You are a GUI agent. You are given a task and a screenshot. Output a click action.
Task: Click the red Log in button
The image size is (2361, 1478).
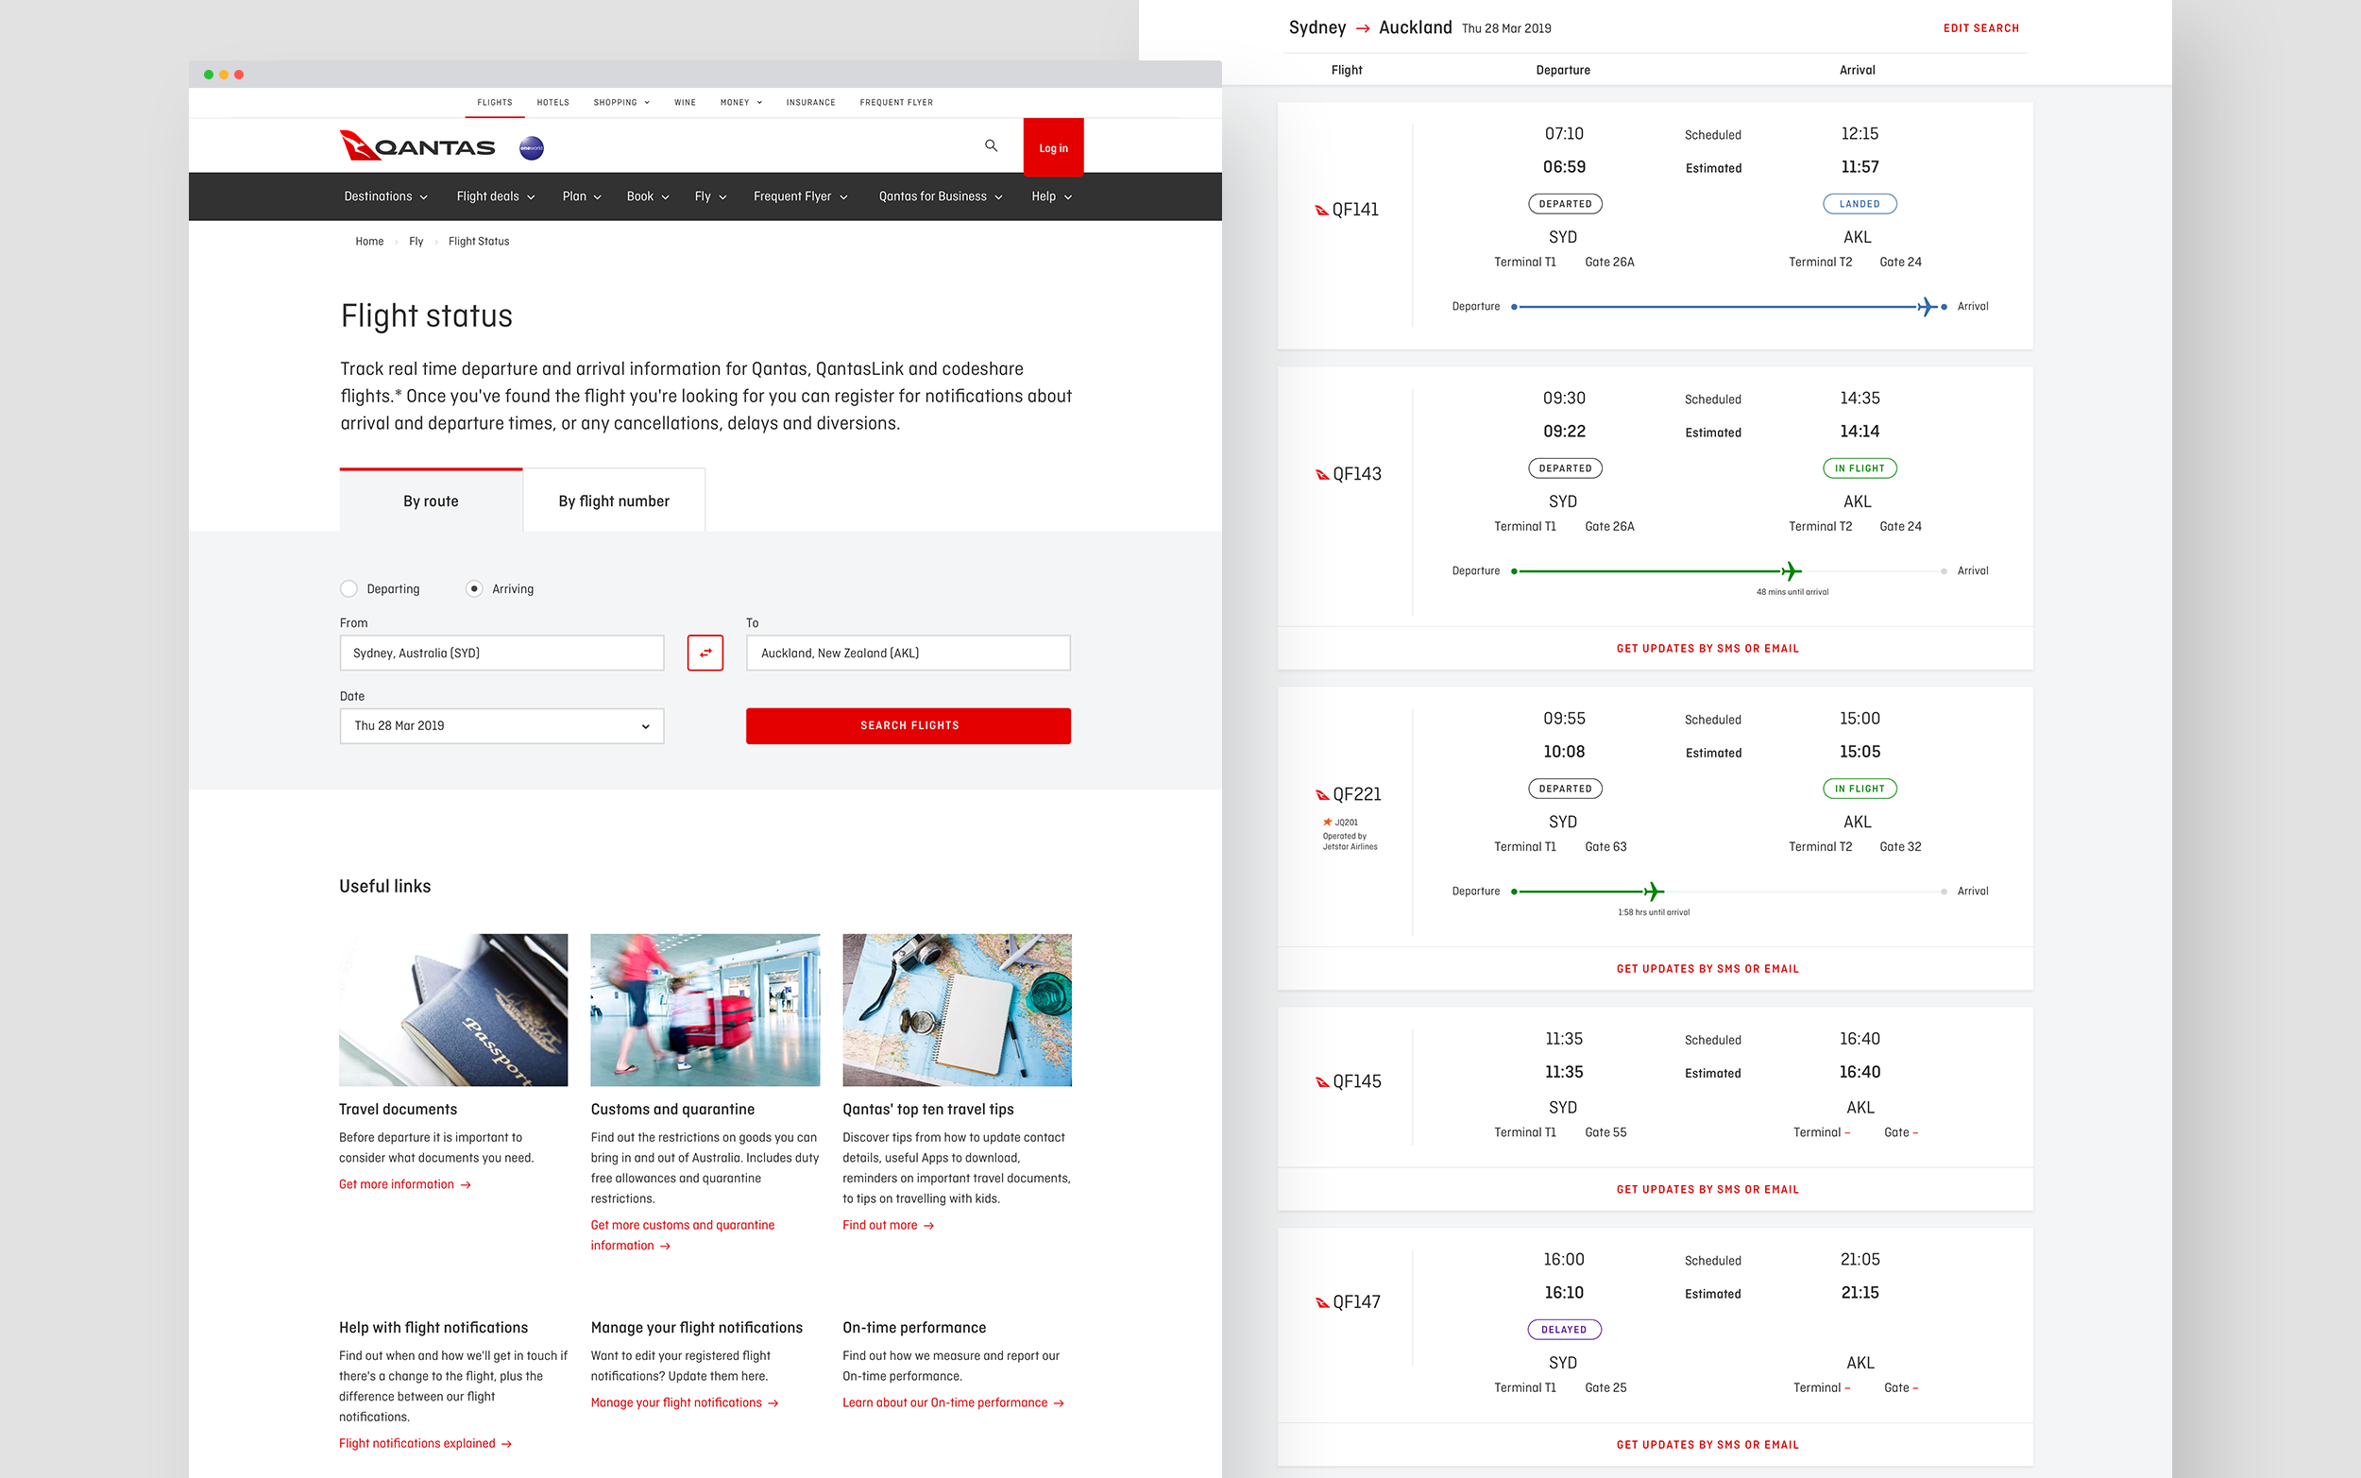(x=1053, y=147)
